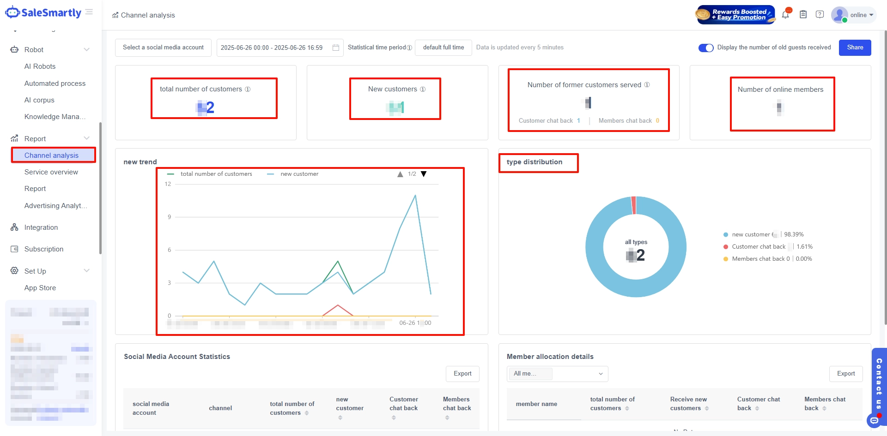This screenshot has width=887, height=436.
Task: Export Social Media Account Statistics
Action: (x=462, y=374)
